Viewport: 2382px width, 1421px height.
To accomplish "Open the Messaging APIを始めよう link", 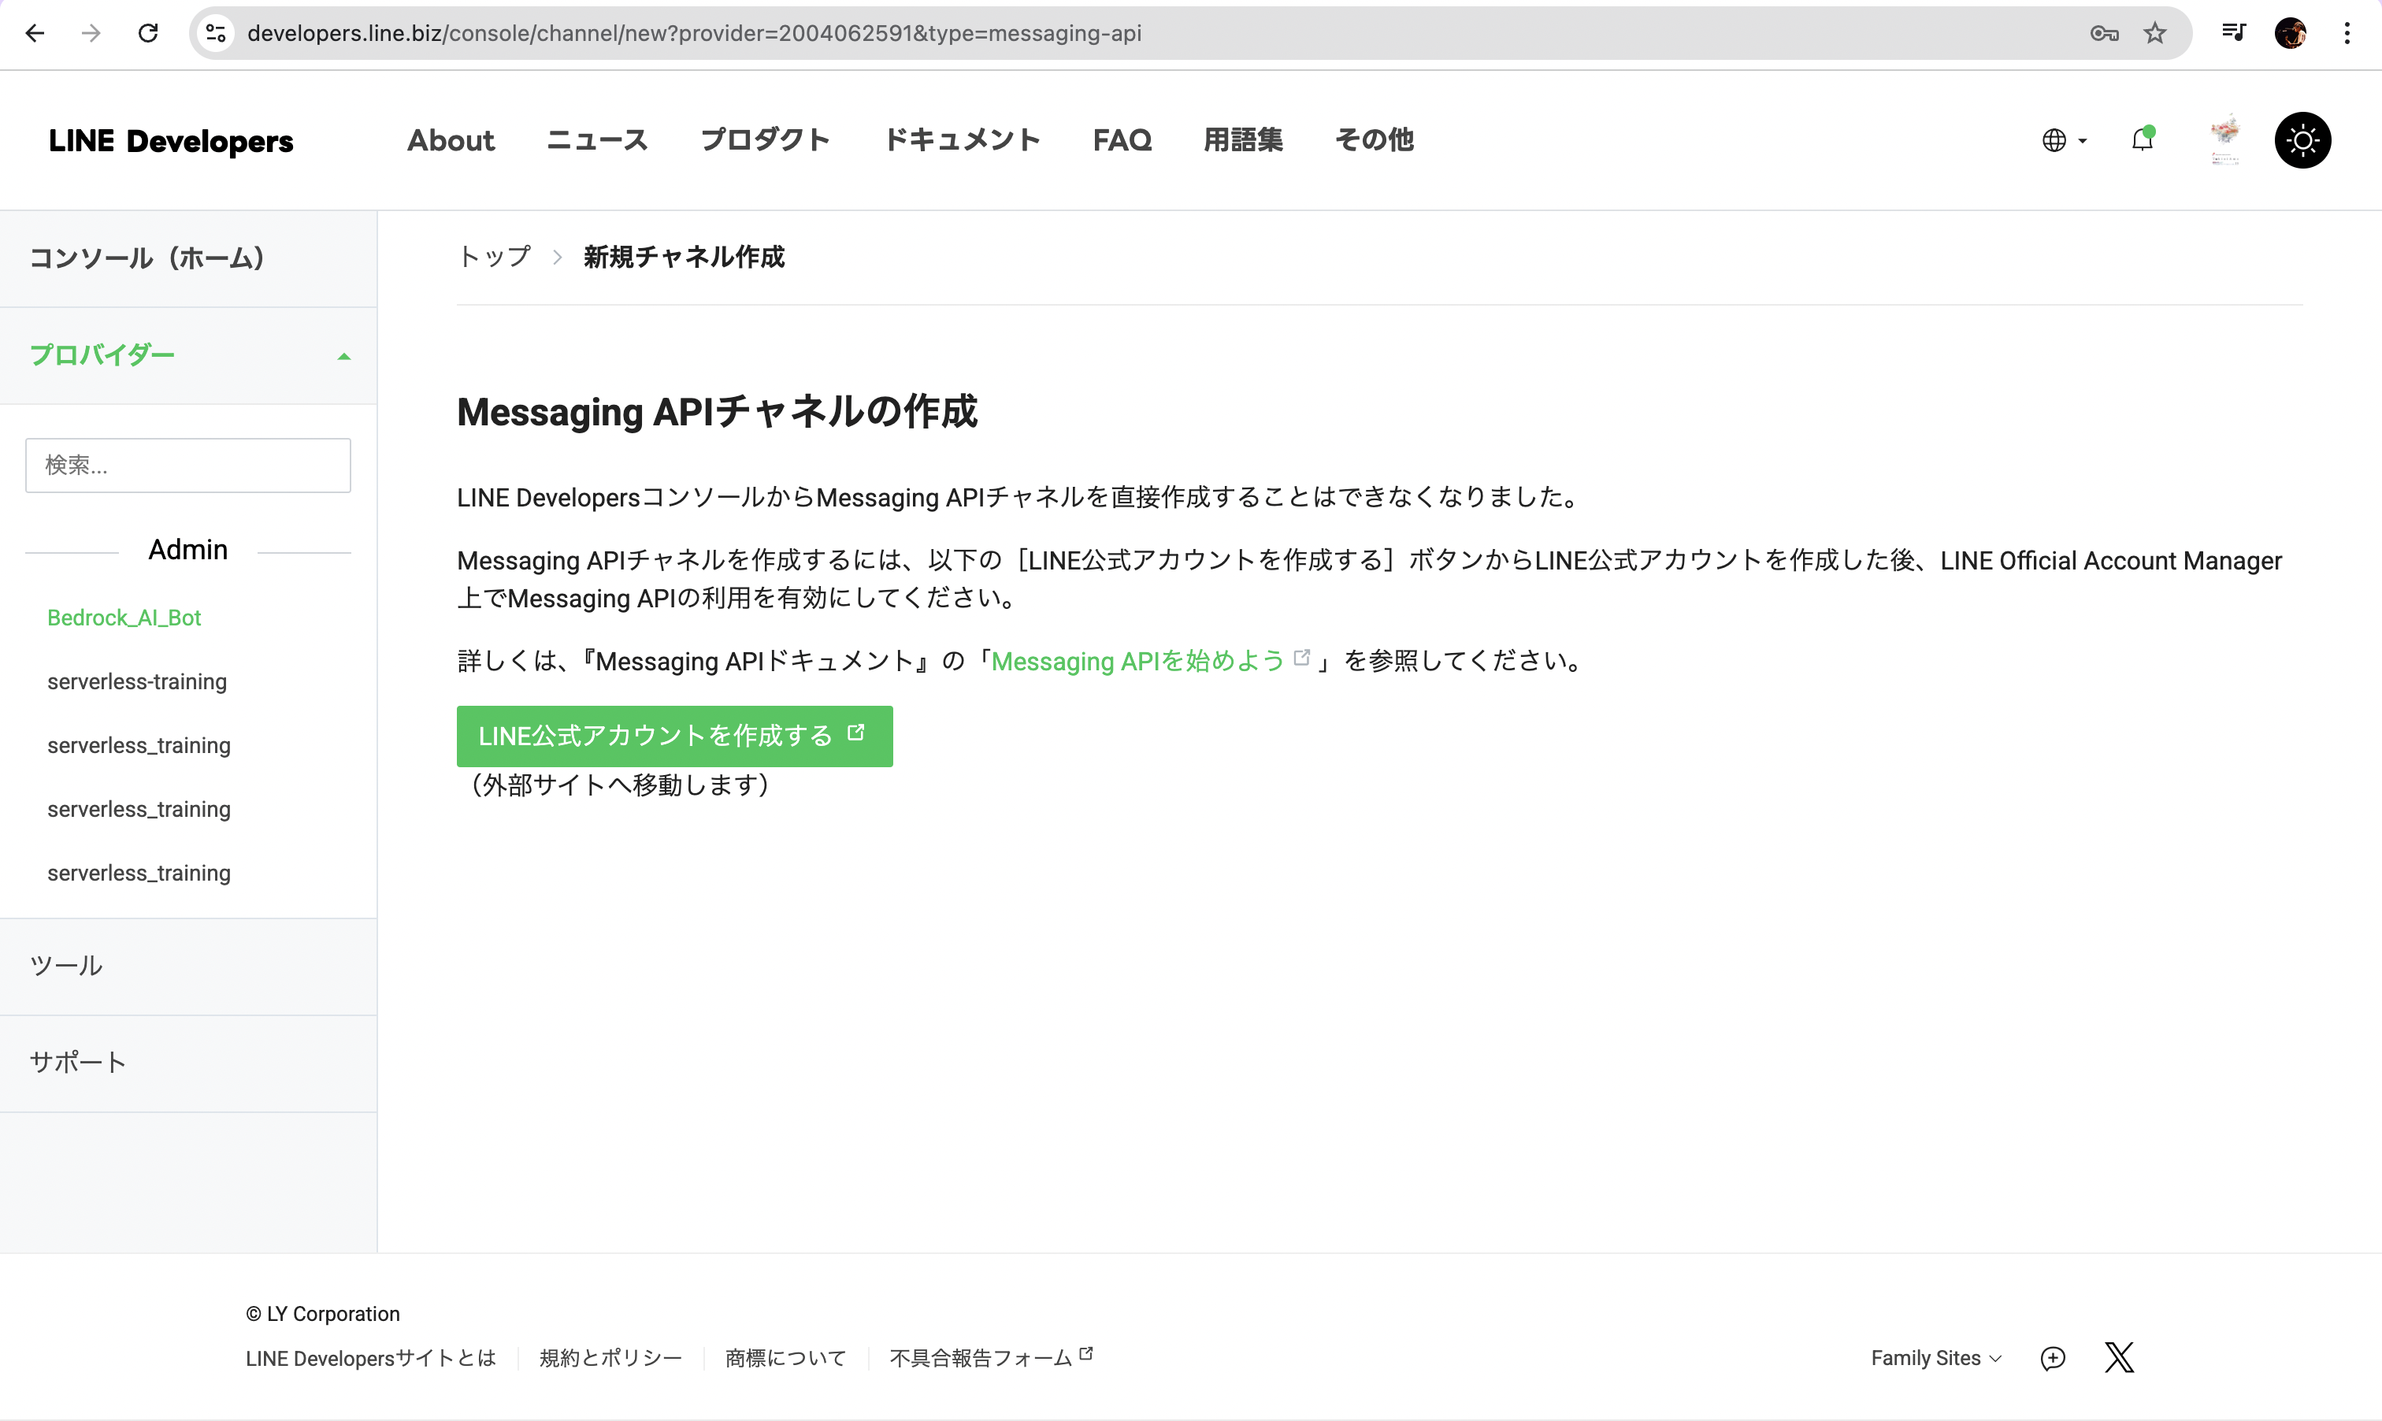I will pyautogui.click(x=1138, y=661).
